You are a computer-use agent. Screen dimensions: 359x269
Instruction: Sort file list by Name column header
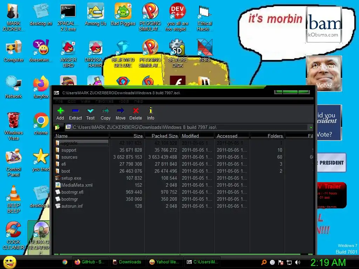82,136
